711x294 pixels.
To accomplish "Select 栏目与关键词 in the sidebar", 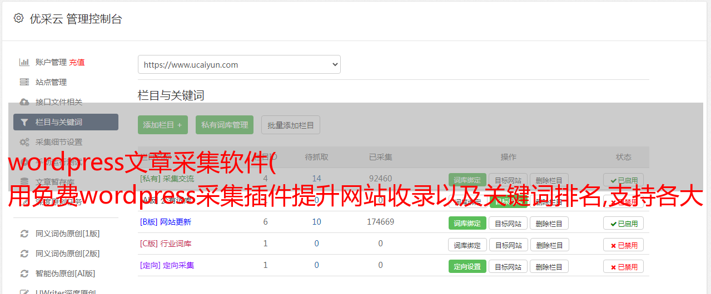I will click(x=66, y=122).
